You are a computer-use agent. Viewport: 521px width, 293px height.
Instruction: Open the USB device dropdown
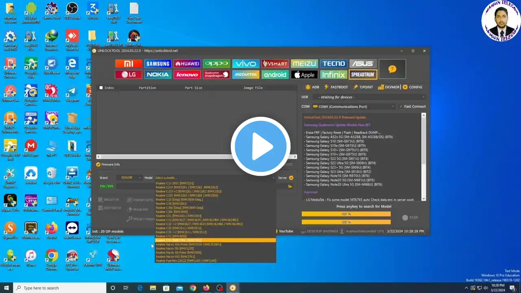(x=369, y=97)
